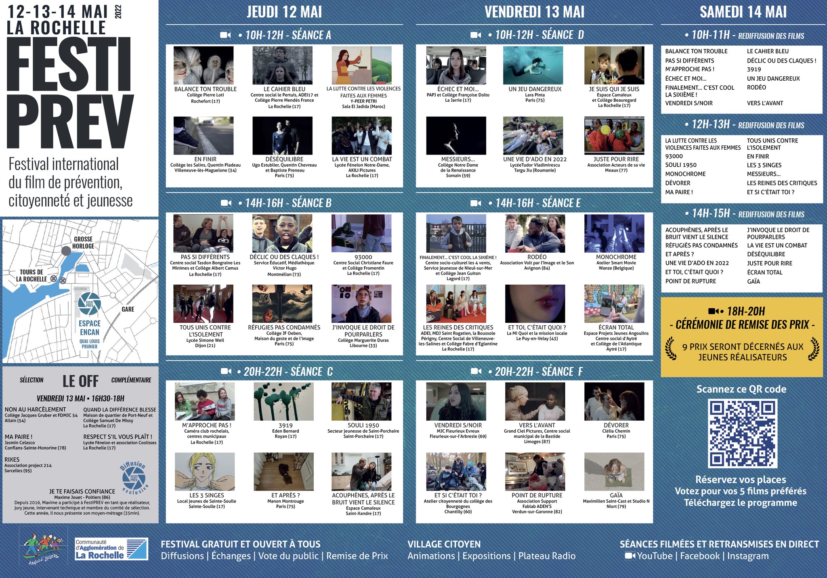Click the camera icon beside Séance F

476,371
